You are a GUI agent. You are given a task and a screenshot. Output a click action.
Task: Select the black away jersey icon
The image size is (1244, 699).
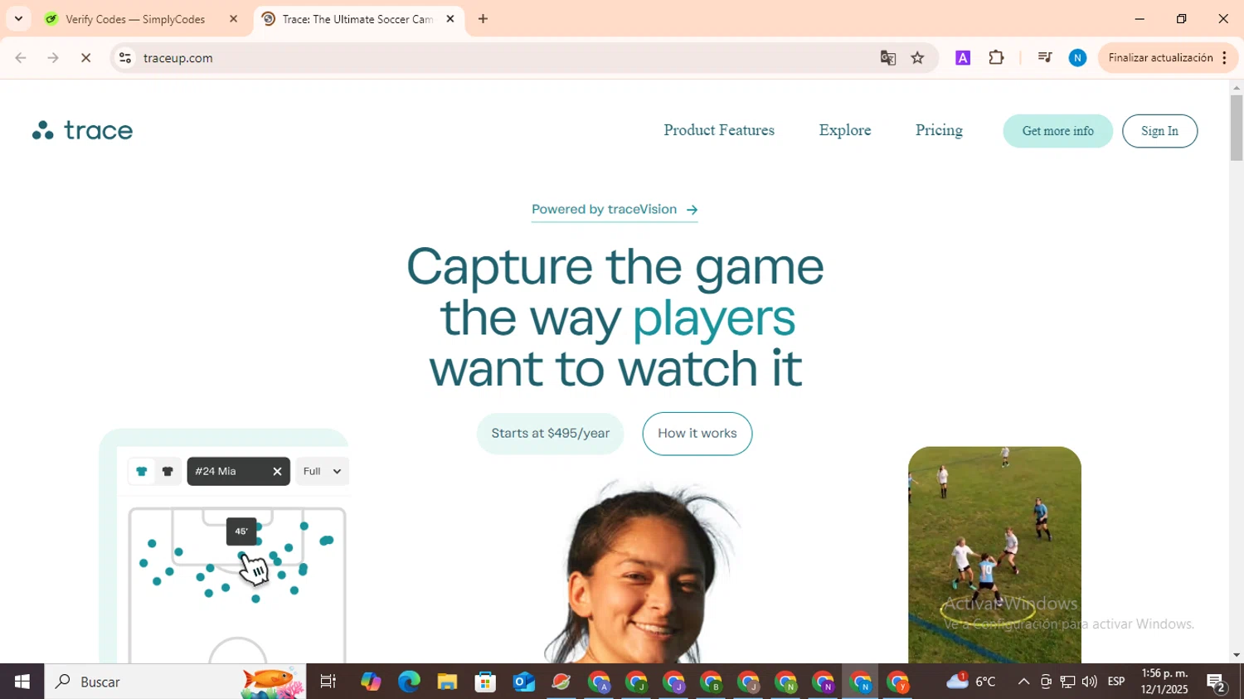click(168, 472)
